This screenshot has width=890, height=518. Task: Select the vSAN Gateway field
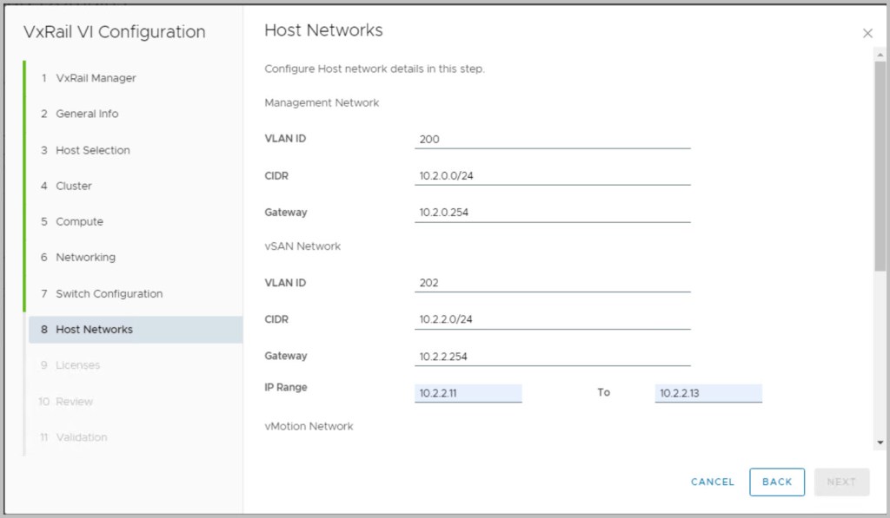552,357
